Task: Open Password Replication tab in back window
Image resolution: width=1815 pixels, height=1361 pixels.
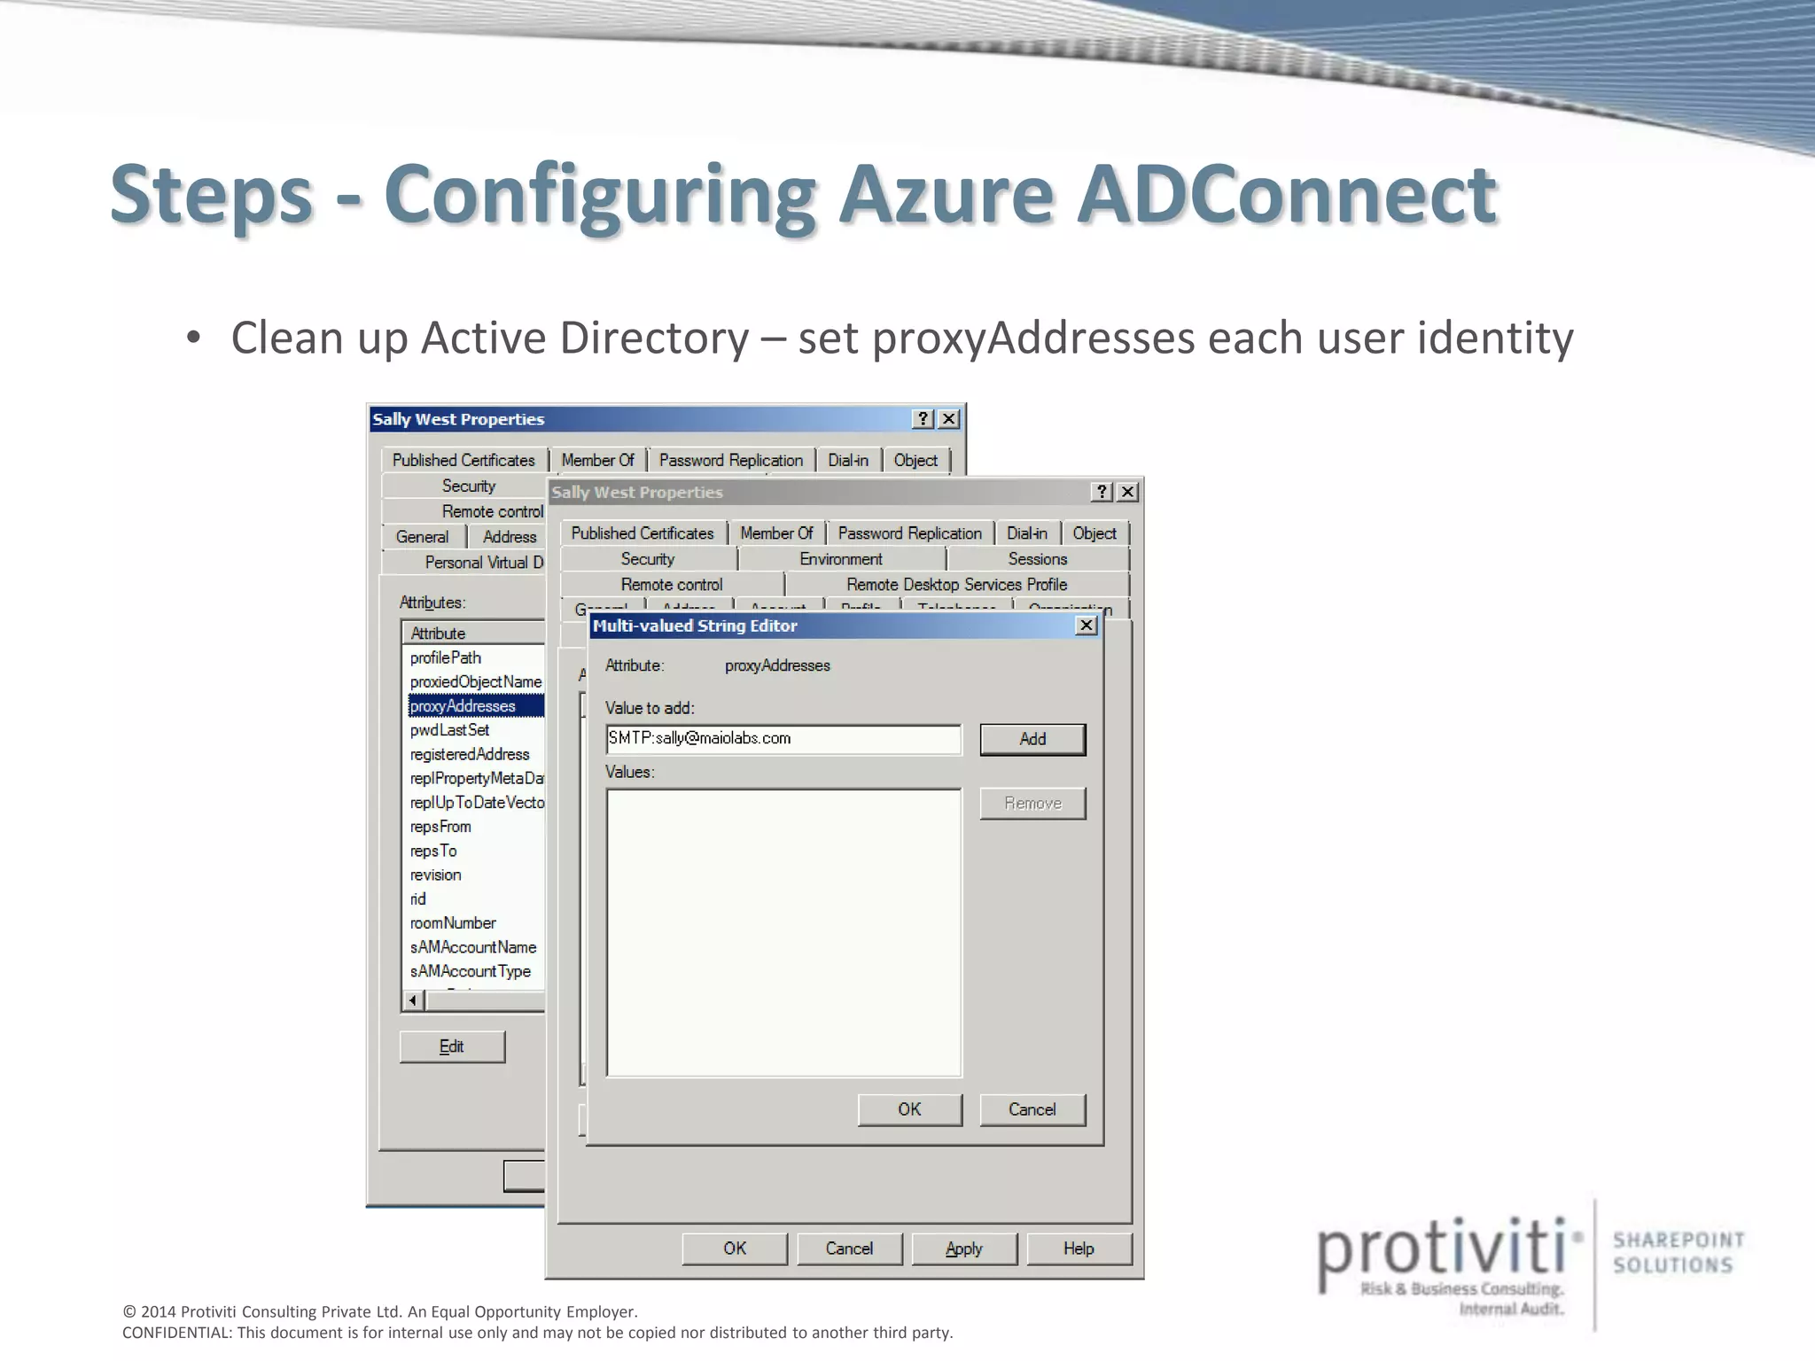Action: point(731,461)
